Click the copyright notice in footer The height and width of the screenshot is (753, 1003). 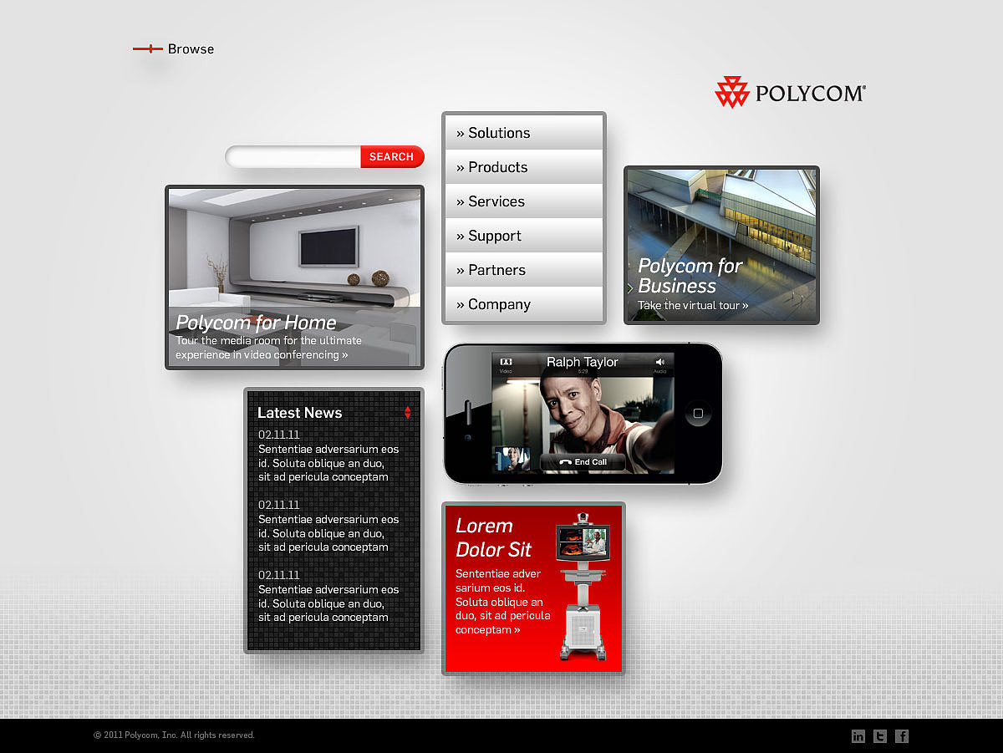pyautogui.click(x=174, y=735)
